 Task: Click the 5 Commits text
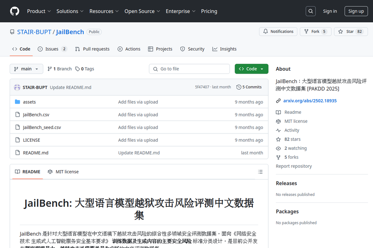(x=252, y=87)
